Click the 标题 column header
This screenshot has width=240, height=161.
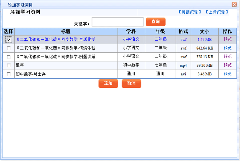pyautogui.click(x=66, y=32)
